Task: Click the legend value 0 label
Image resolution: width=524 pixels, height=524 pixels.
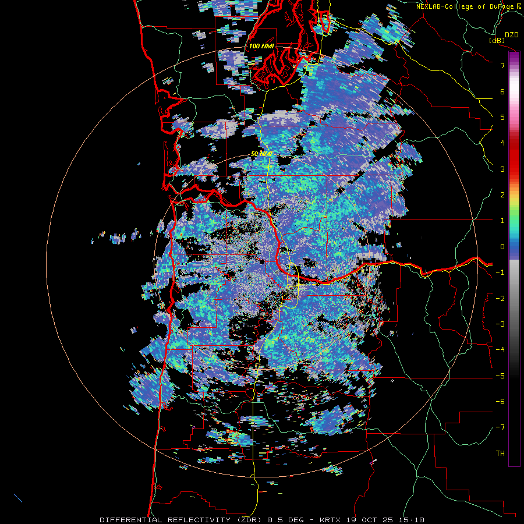Action: [502, 247]
